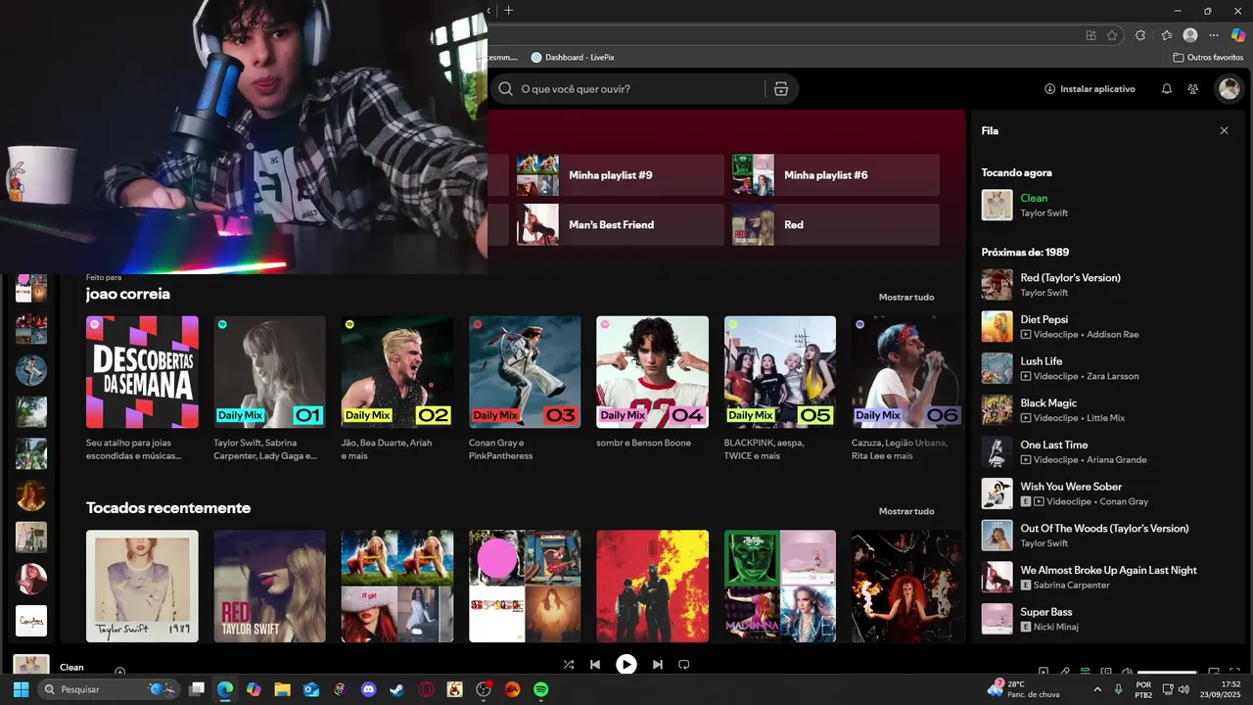Image resolution: width=1253 pixels, height=705 pixels.
Task: Skip to previous track
Action: coord(594,665)
